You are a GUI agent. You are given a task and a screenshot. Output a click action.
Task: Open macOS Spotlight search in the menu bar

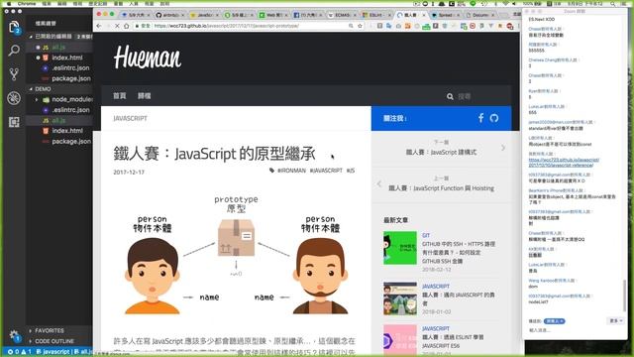click(613, 3)
